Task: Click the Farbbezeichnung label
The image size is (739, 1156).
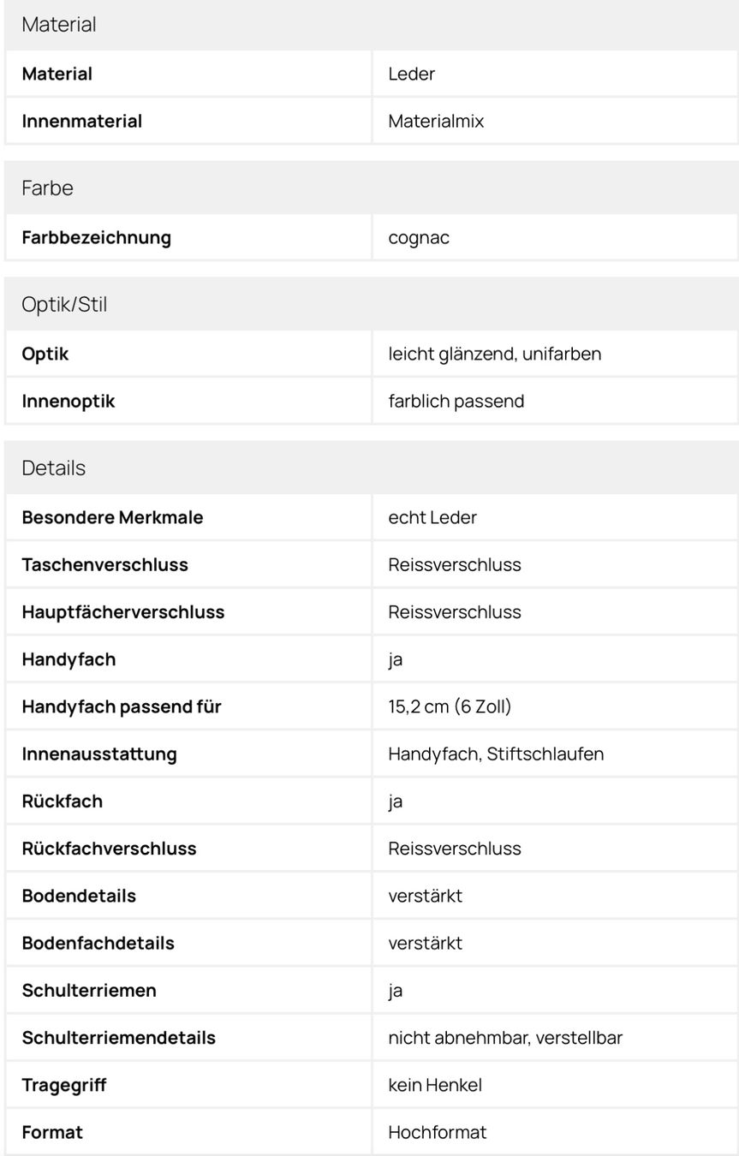Action: 97,237
